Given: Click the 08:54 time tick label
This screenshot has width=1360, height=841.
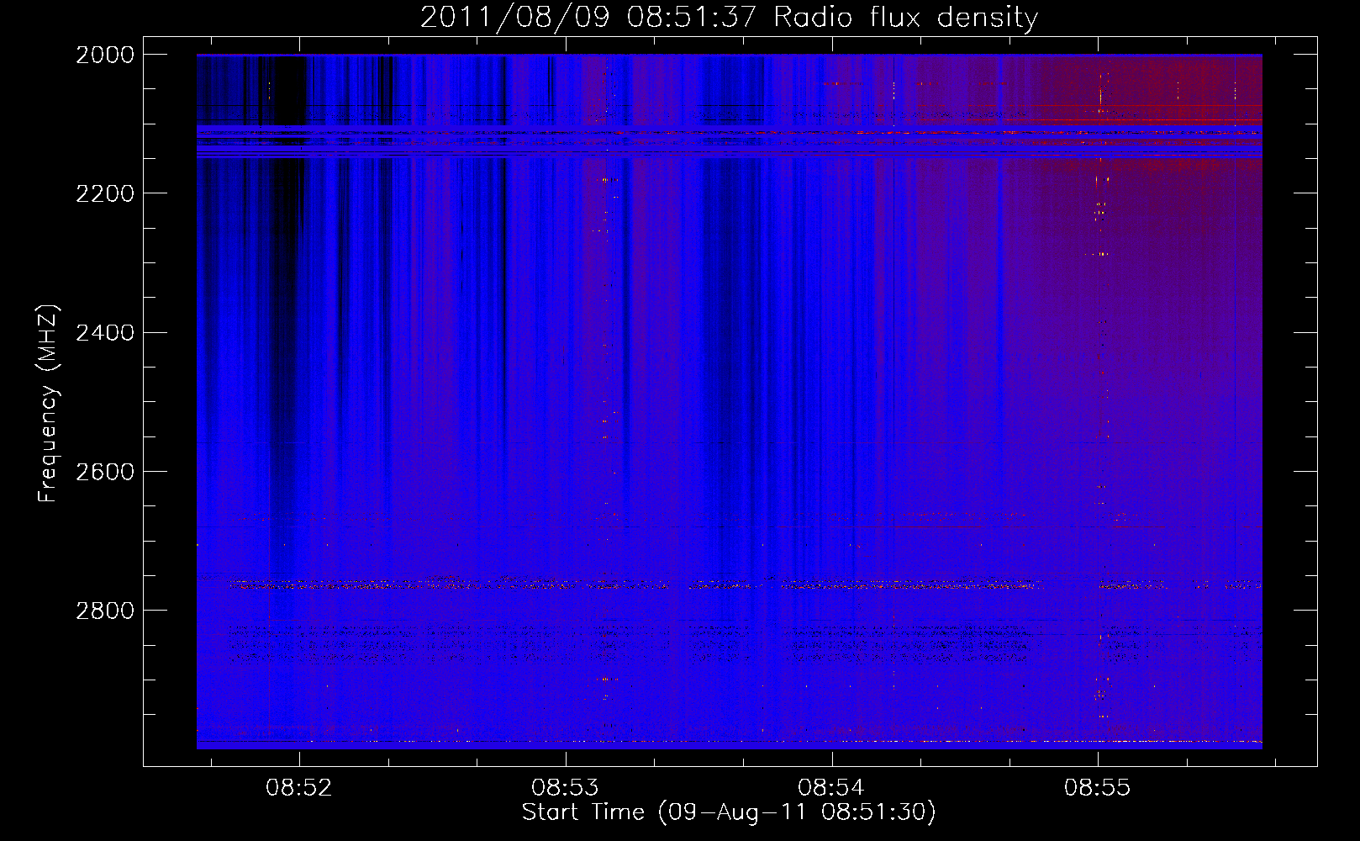Looking at the screenshot, I should (831, 788).
